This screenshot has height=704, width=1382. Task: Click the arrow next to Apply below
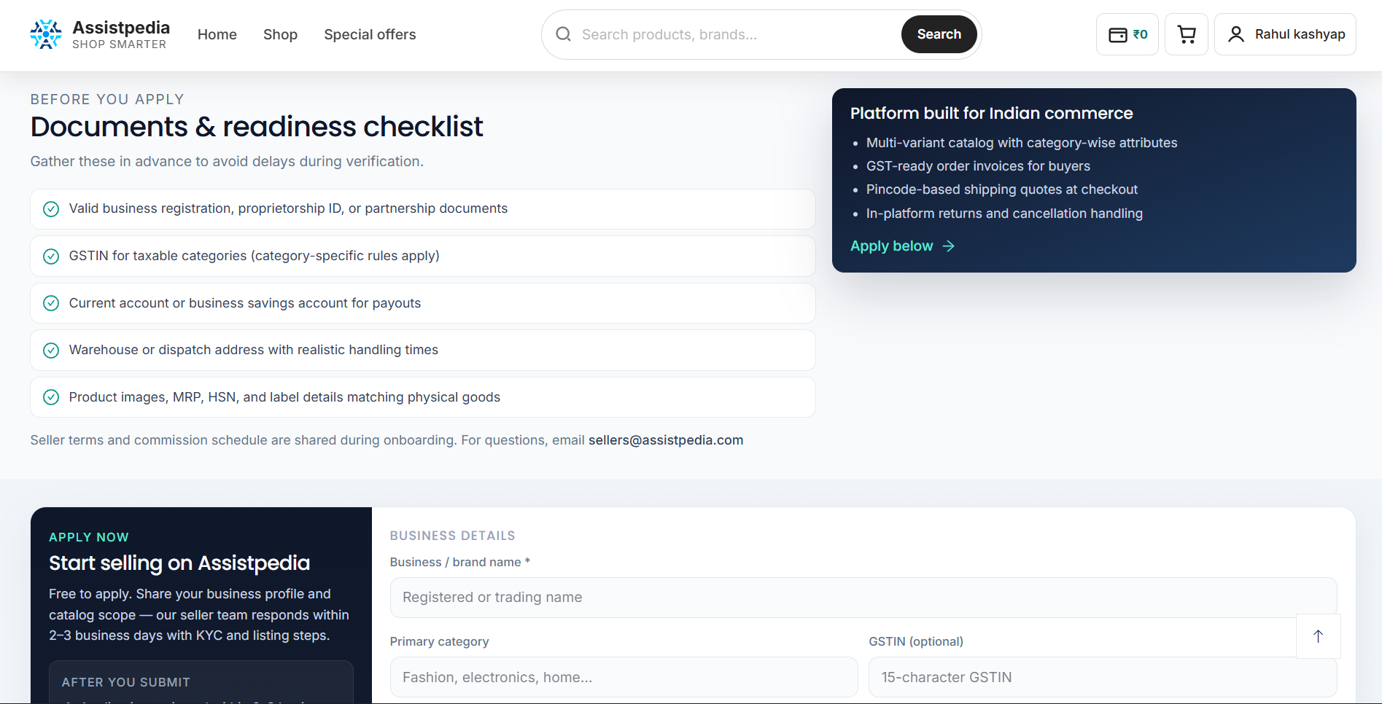pyautogui.click(x=949, y=246)
